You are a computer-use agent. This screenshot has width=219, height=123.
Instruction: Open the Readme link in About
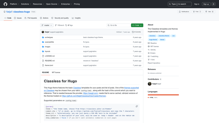coord(152,43)
